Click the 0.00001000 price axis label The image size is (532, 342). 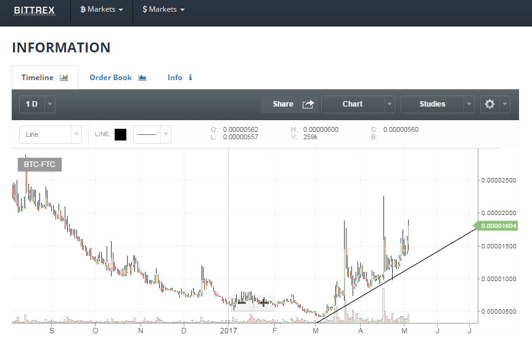click(499, 279)
